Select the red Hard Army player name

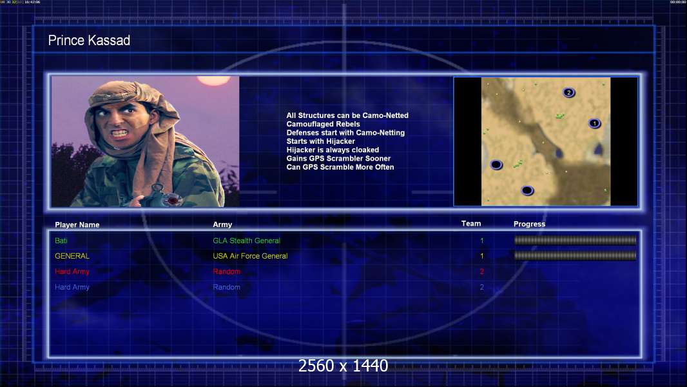pos(72,272)
